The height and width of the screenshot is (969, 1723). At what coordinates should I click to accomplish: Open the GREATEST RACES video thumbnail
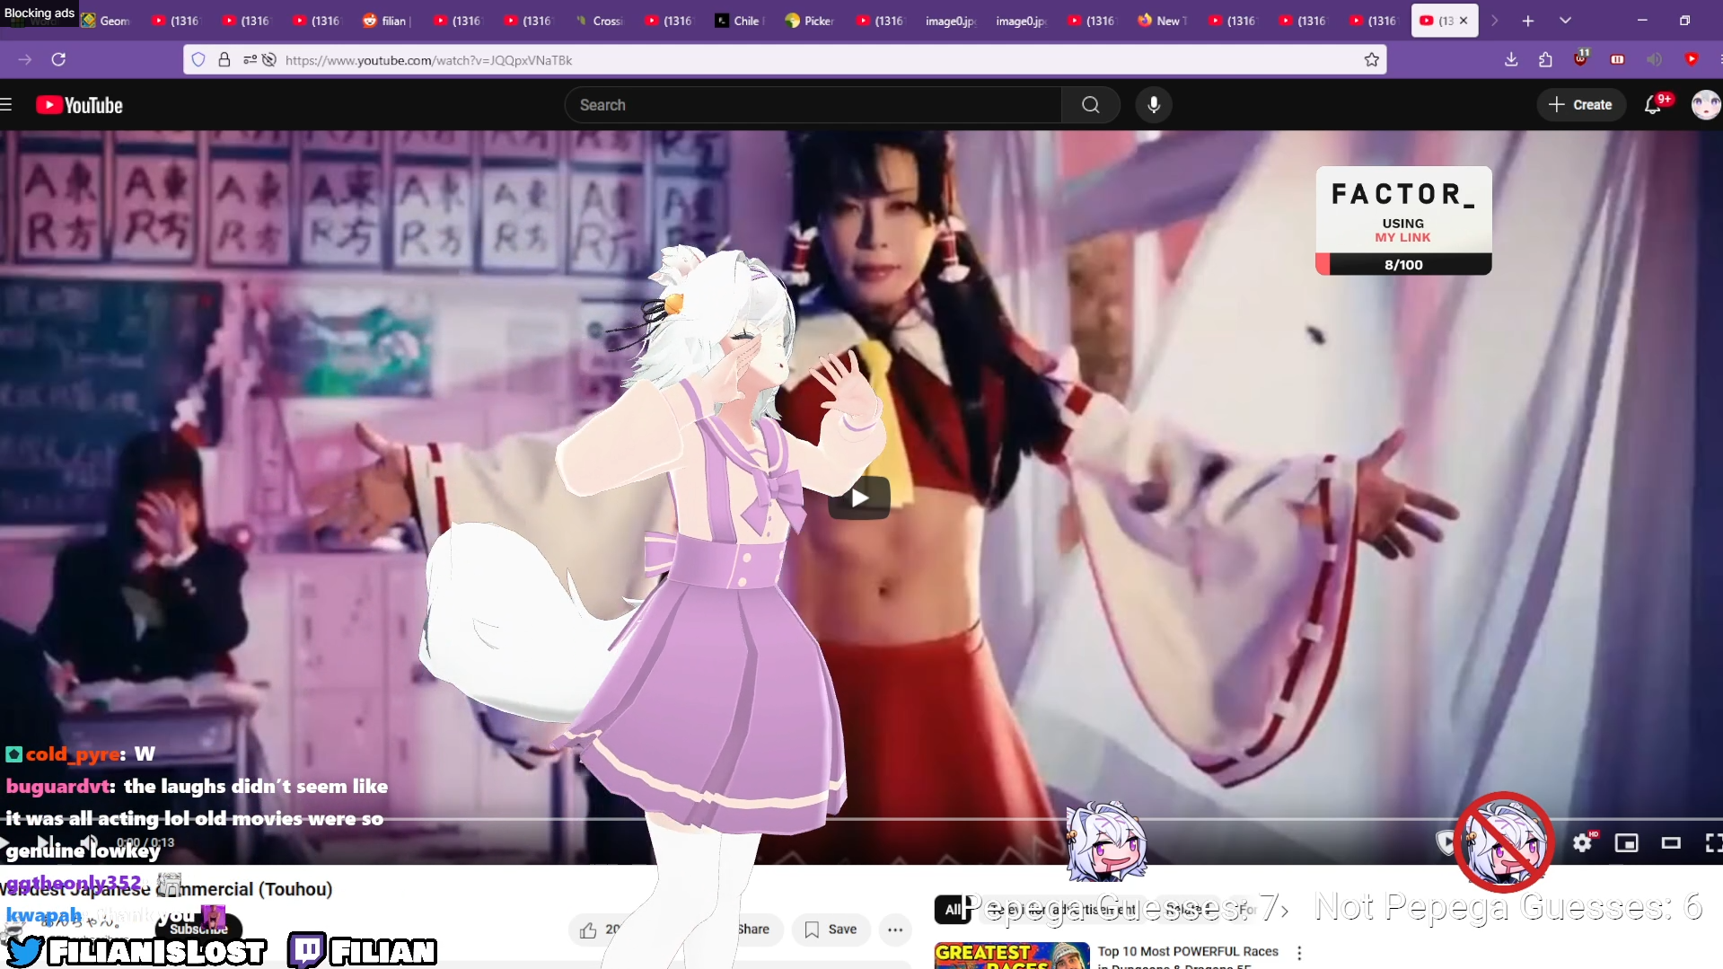[x=1012, y=956]
